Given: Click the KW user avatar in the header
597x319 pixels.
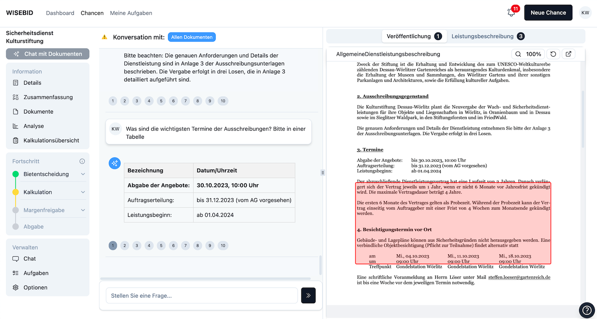Looking at the screenshot, I should click(585, 13).
